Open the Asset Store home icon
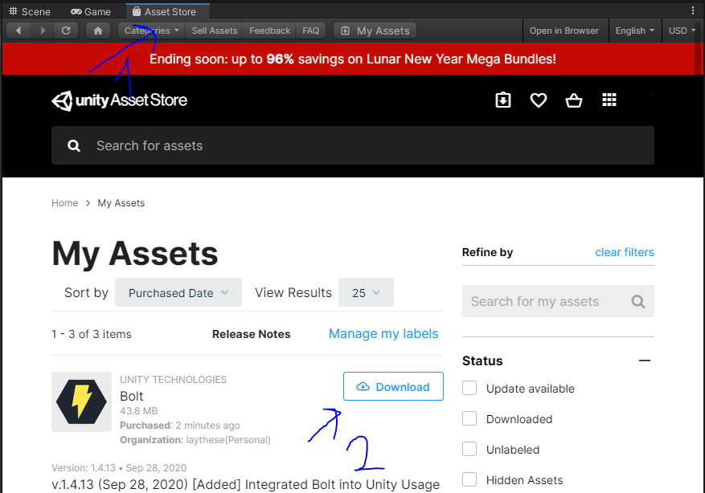This screenshot has height=493, width=705. click(x=98, y=31)
